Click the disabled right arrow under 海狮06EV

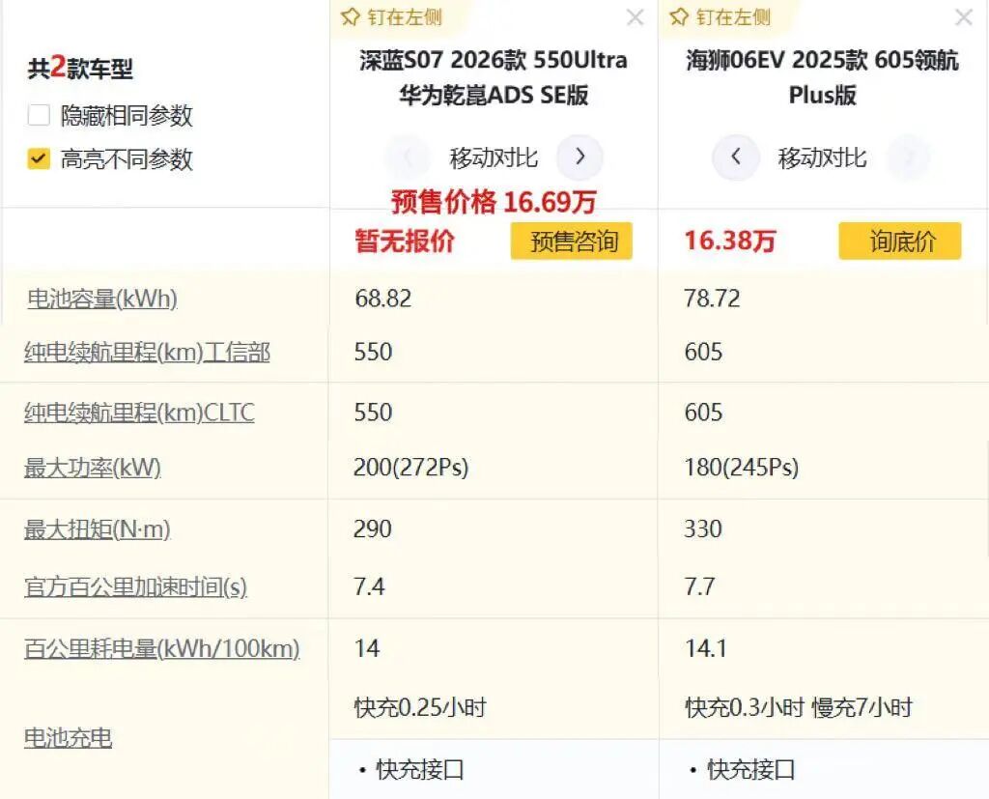click(x=908, y=157)
